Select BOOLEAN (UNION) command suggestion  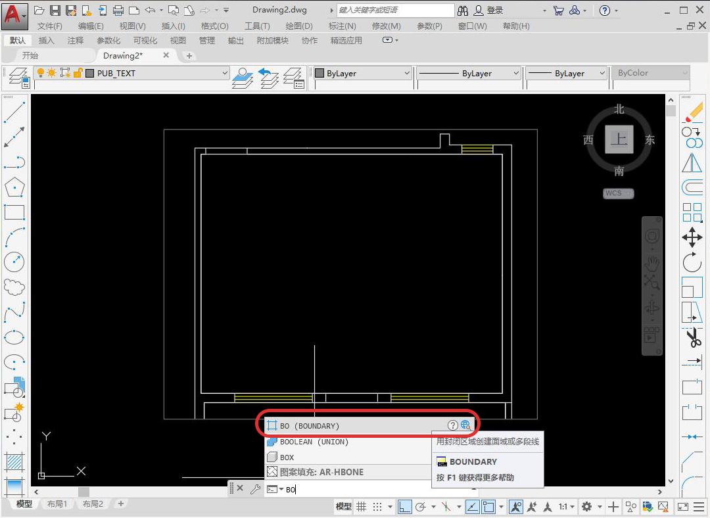click(x=348, y=442)
